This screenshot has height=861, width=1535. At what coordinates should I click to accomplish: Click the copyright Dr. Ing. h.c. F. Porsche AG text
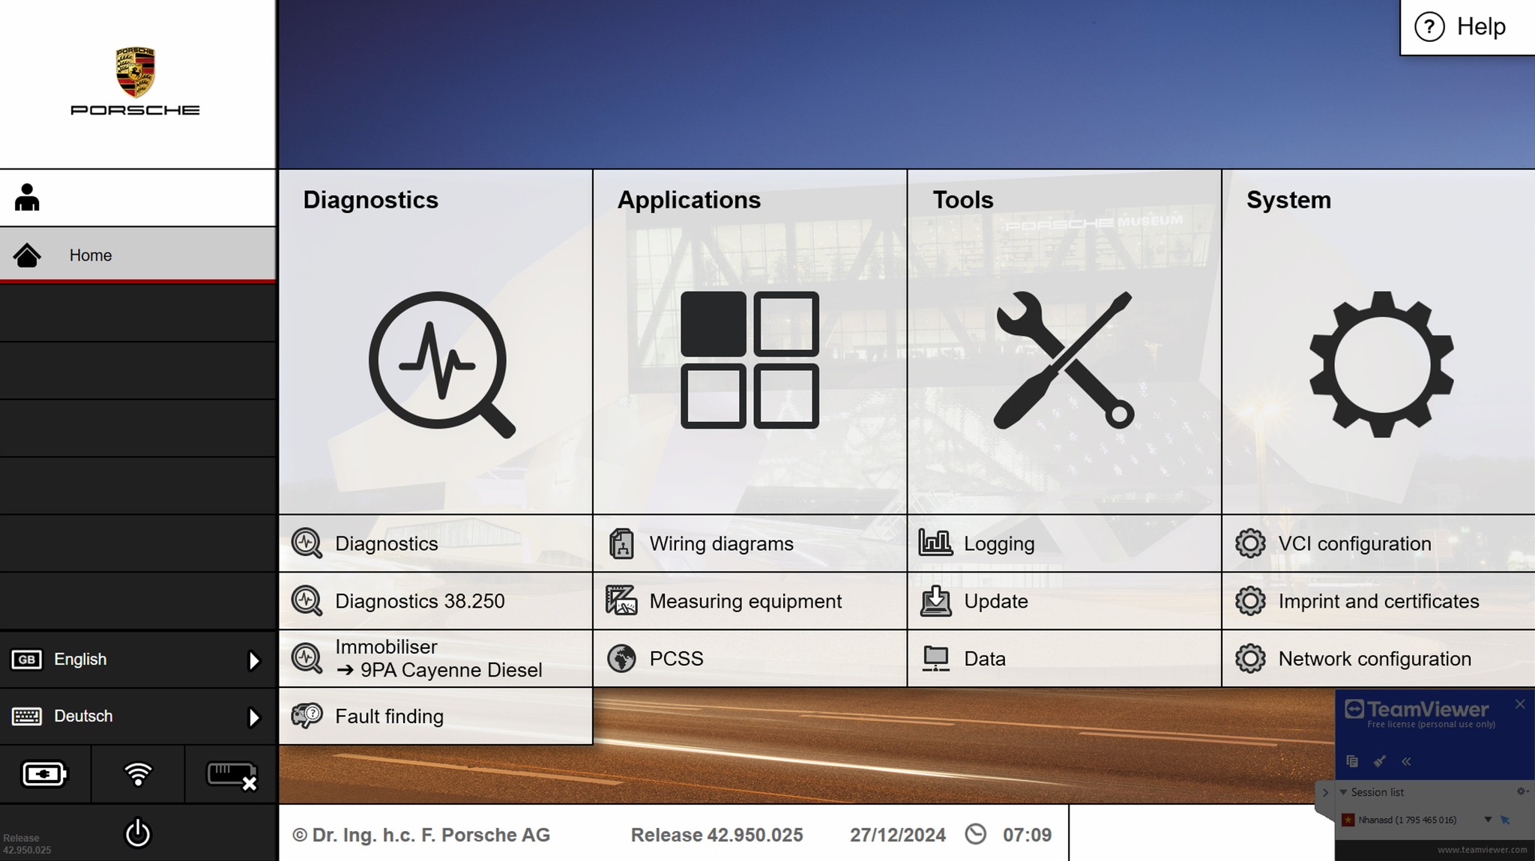click(x=420, y=835)
